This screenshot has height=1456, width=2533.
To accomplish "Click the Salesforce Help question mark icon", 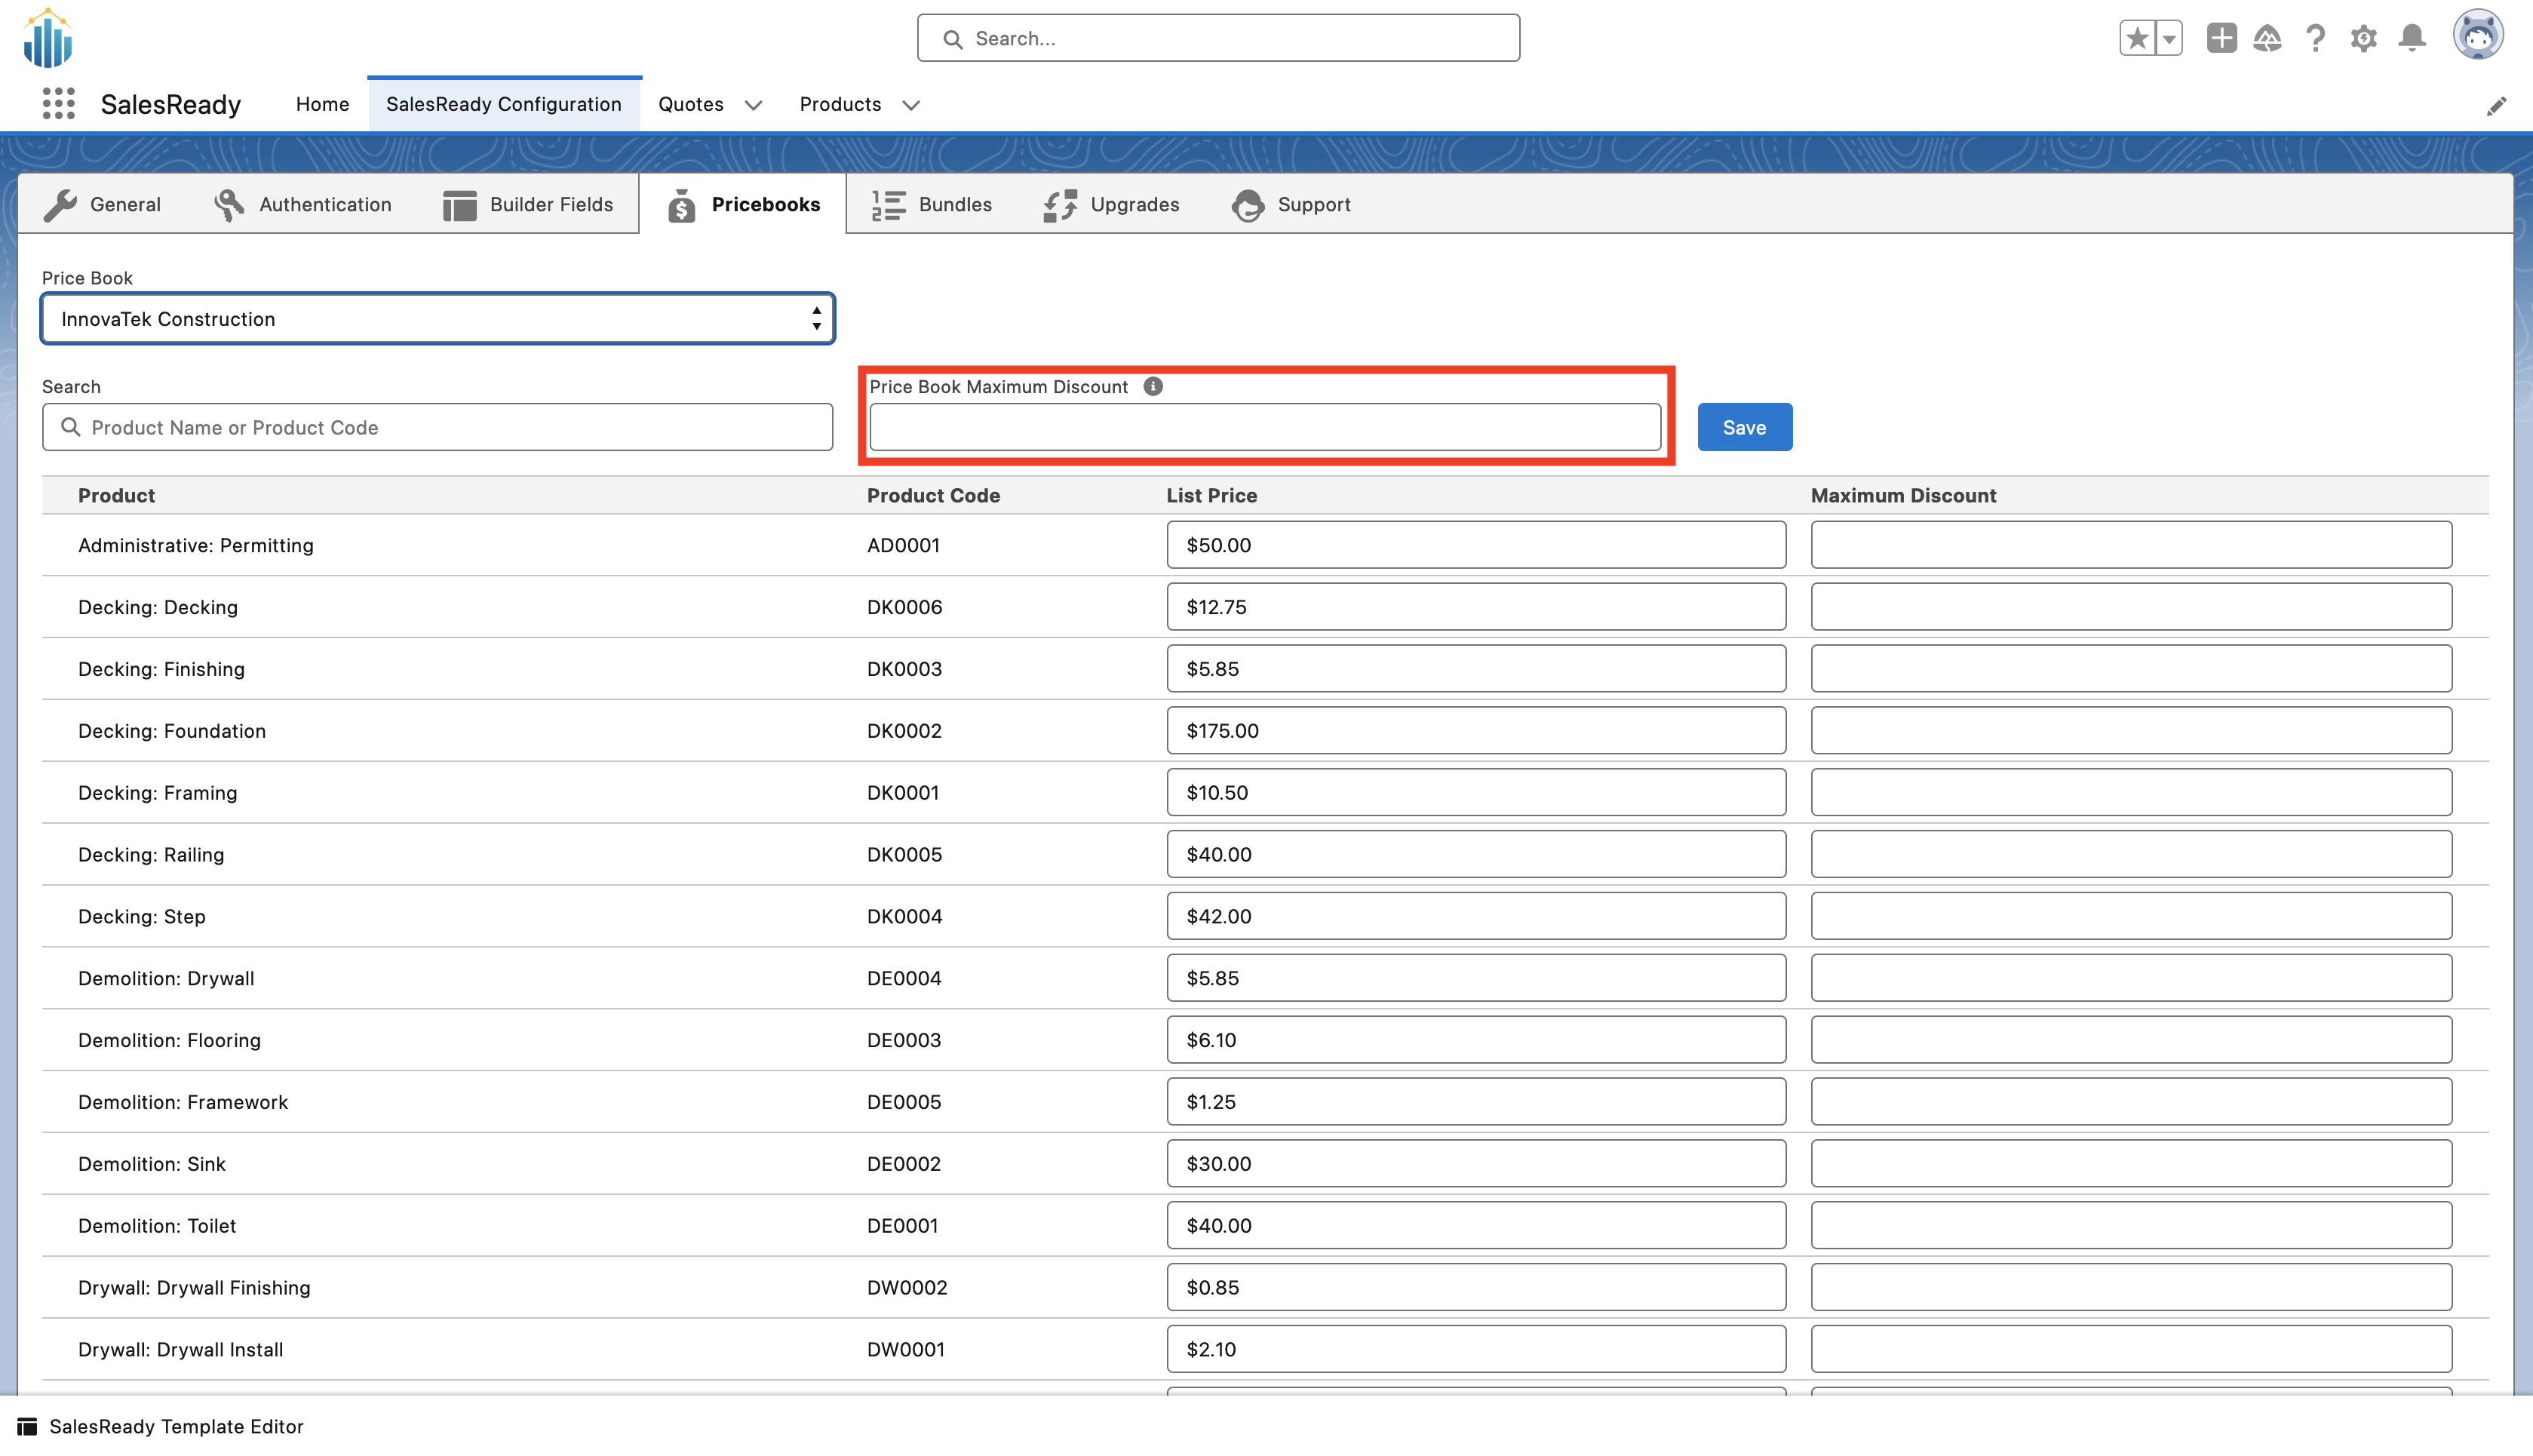I will click(x=2315, y=39).
